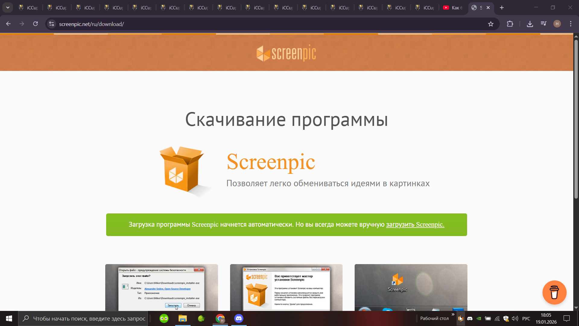Open Discord from the taskbar

click(239, 318)
